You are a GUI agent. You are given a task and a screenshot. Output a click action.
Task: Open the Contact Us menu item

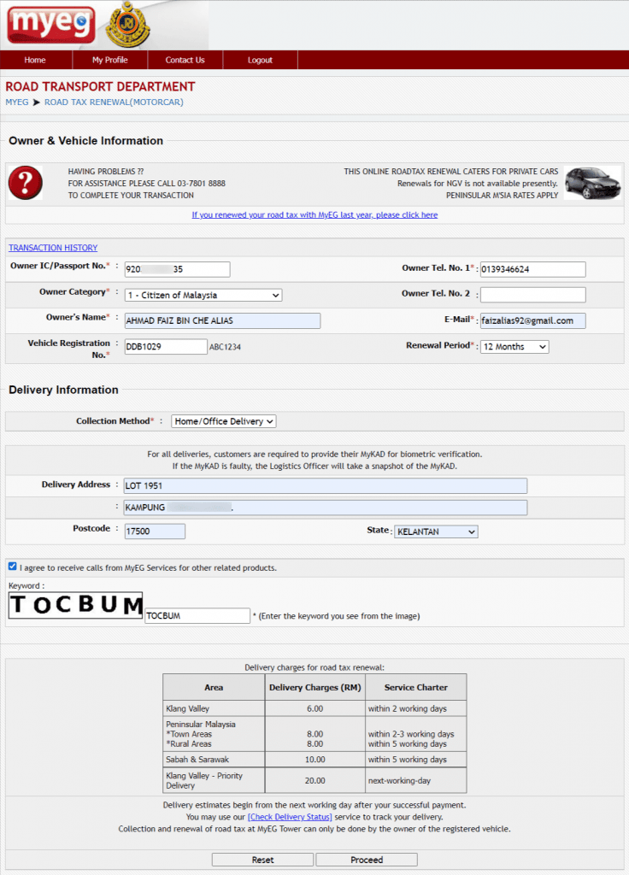(185, 60)
